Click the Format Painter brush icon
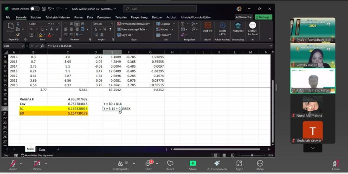348x174 pixels. (18, 35)
